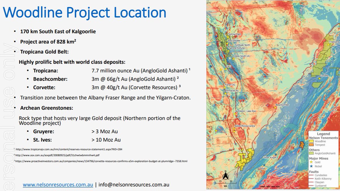
Task: Click the 'Corvette' label on the map
Action: 324,76
